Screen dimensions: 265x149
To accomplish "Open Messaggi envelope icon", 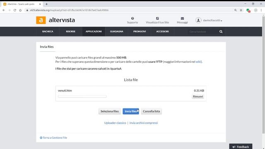I will pyautogui.click(x=182, y=18).
